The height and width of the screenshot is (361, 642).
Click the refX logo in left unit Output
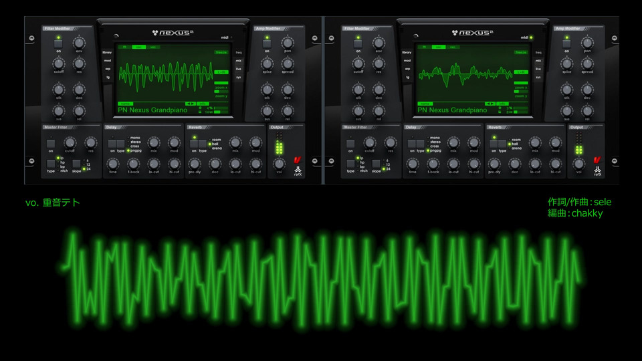298,171
